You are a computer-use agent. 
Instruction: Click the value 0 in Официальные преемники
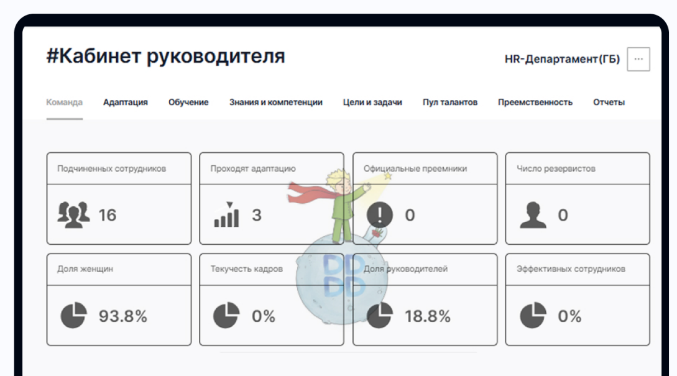[410, 215]
